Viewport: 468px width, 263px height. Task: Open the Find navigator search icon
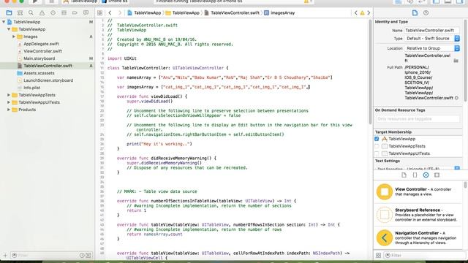31,13
